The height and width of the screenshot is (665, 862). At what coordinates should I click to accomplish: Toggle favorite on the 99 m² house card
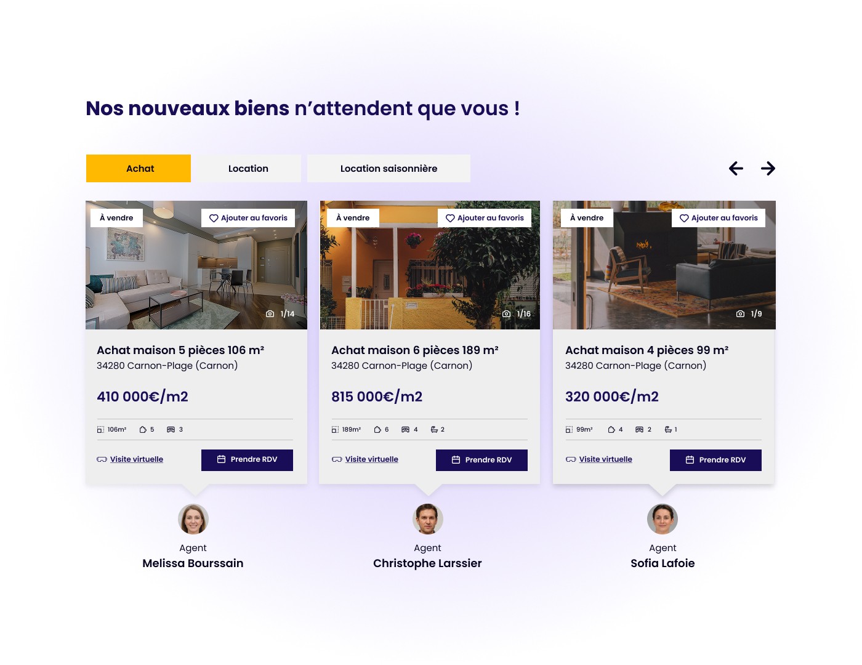684,218
